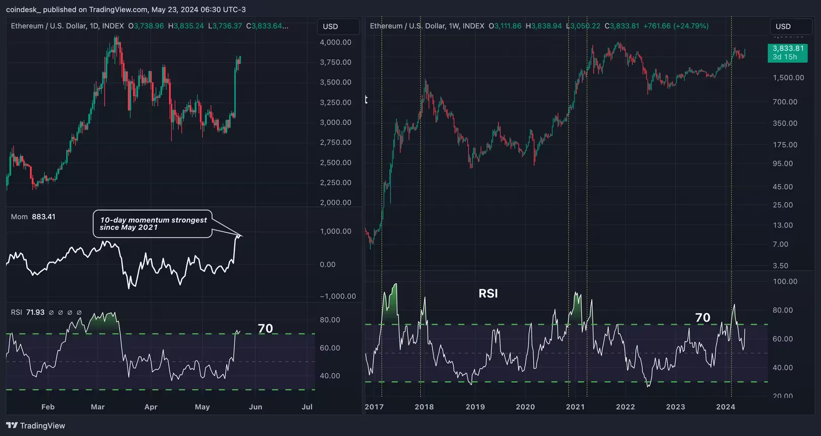
Task: Select the Mom 883.41 indicator label
Action: [33, 216]
